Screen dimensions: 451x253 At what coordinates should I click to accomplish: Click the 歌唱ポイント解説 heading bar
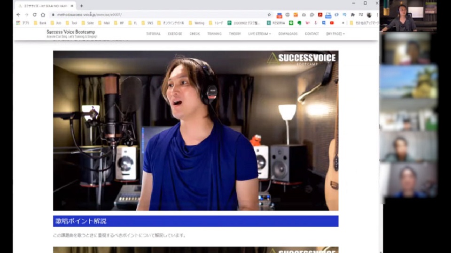tap(195, 221)
